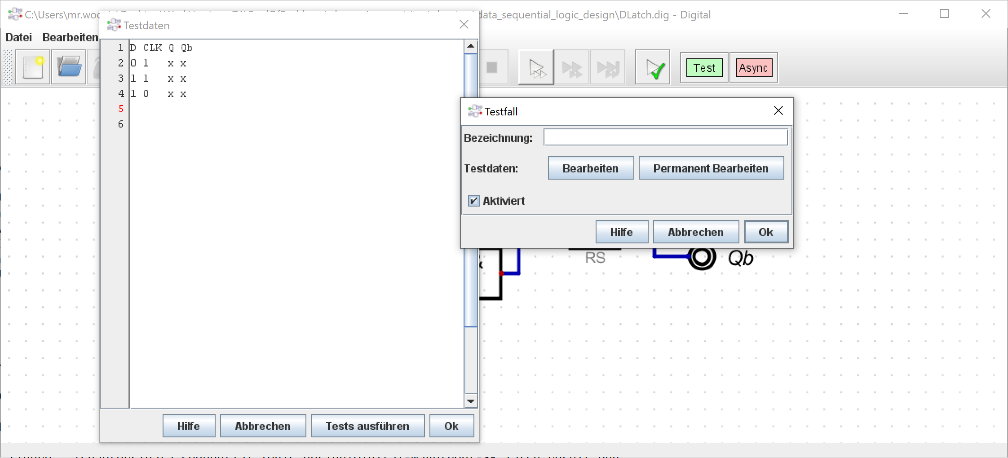Click Digital app icon in main title bar
Image resolution: width=1008 pixels, height=458 pixels.
point(15,14)
